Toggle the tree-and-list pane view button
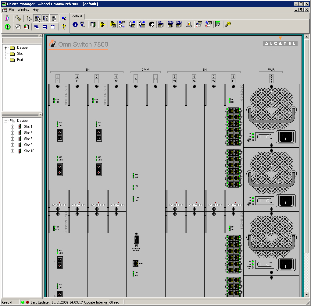 (x=45, y=18)
